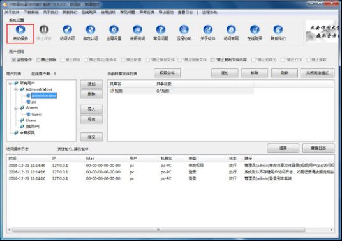Click the Users group icon
Screen dimensions: 342x241
[22, 120]
